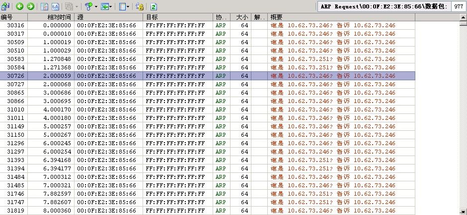467x215 pixels.
Task: Click the 解.. column header
Action: 259,17
